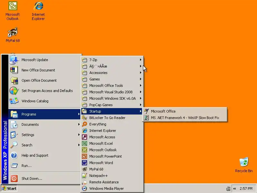Click the Run... text entry

[x=26, y=166]
